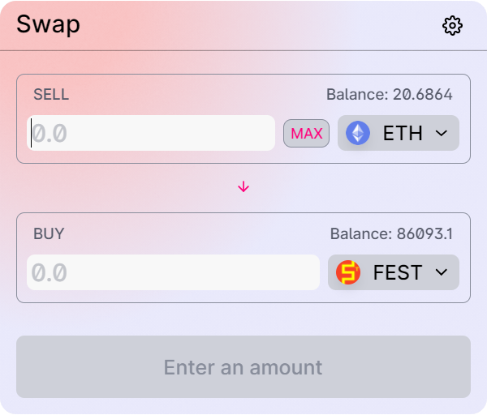The width and height of the screenshot is (487, 415).
Task: Click the sell Balance: 20.6864 text
Action: pyautogui.click(x=389, y=94)
